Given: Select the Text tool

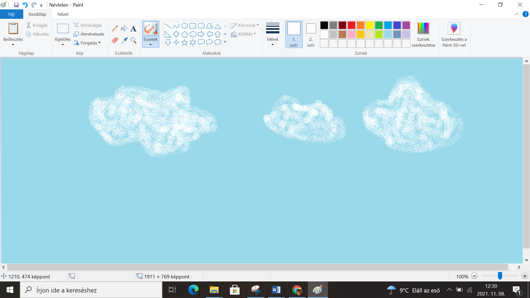Looking at the screenshot, I should point(134,28).
